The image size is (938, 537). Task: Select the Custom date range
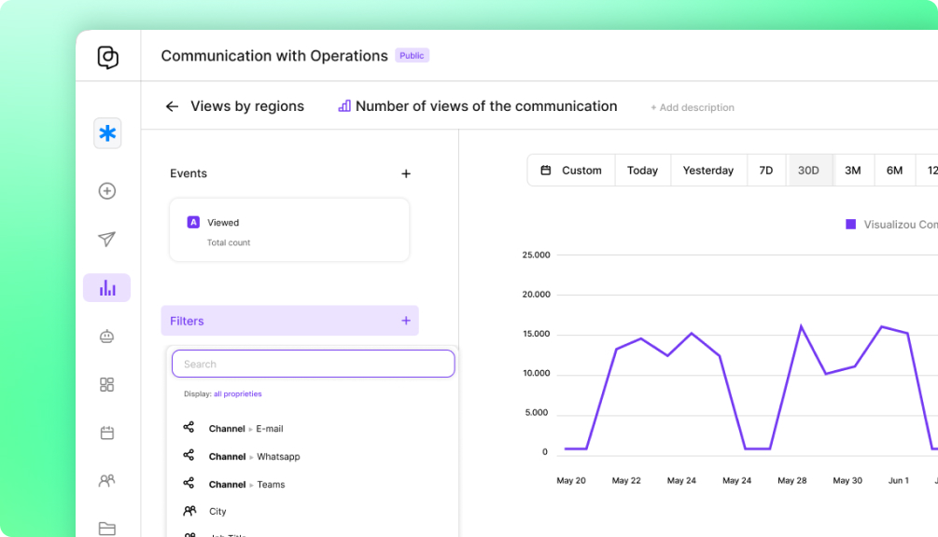tap(571, 171)
